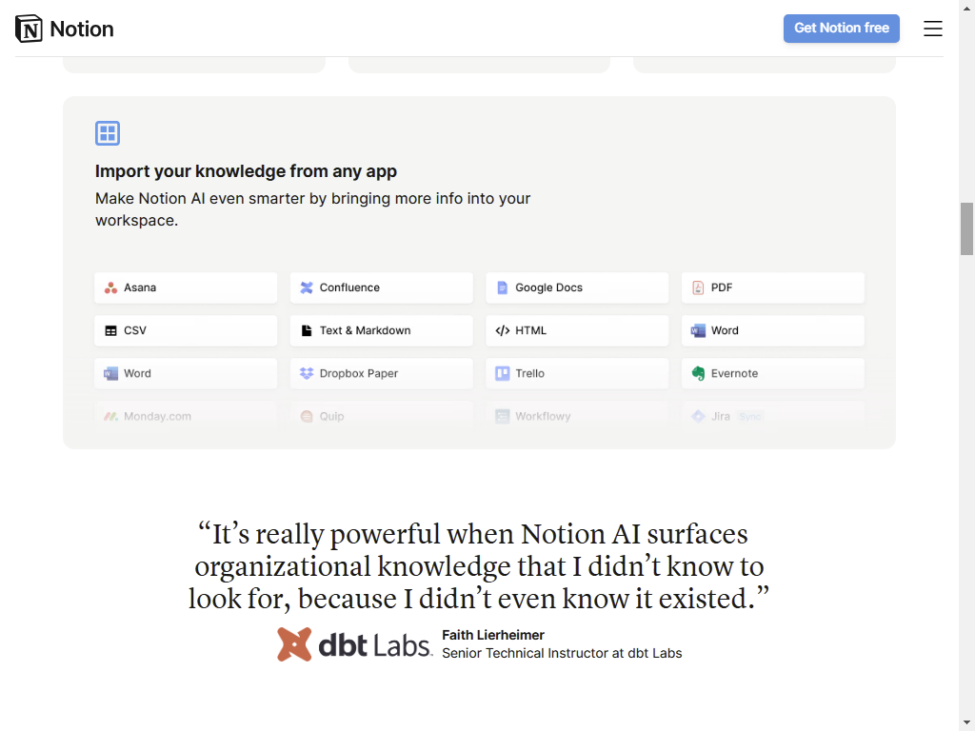Image resolution: width=975 pixels, height=731 pixels.
Task: Select the CSV label
Action: pyautogui.click(x=135, y=330)
